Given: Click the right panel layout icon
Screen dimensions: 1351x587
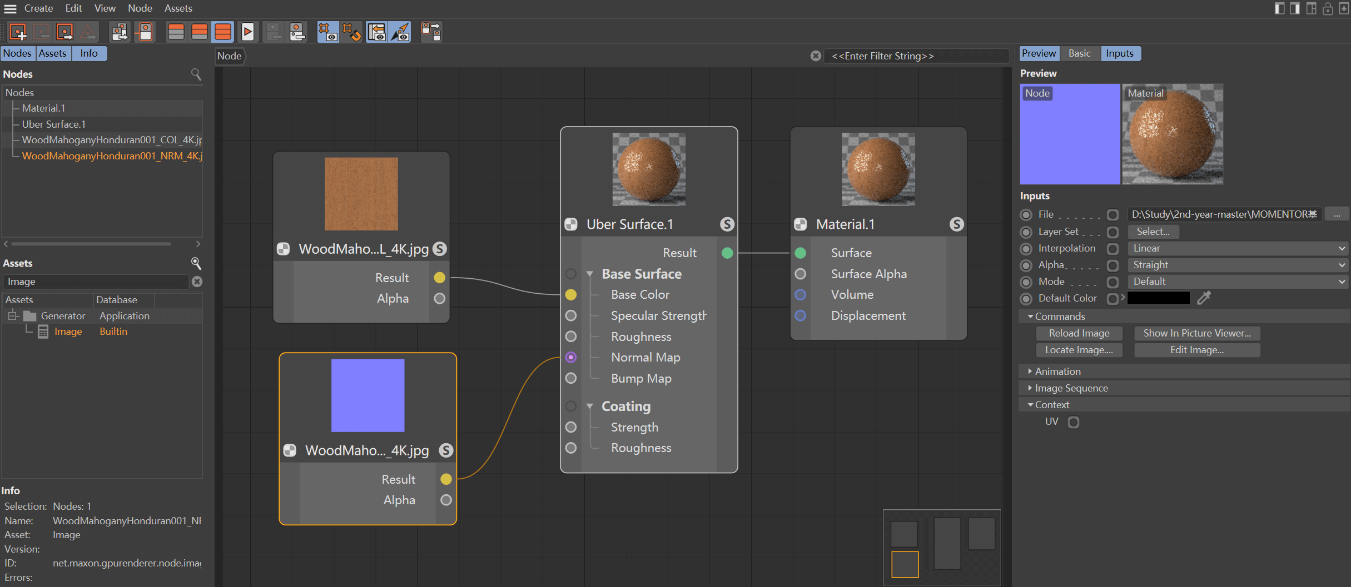Looking at the screenshot, I should 1295,8.
